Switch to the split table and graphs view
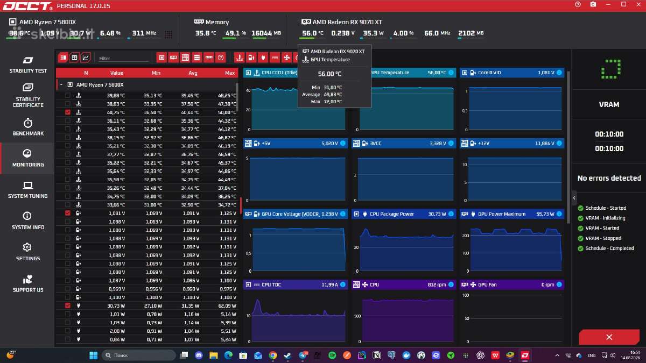This screenshot has width=646, height=363. click(64, 58)
